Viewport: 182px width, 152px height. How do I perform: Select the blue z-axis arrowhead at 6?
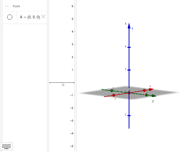tap(129, 26)
